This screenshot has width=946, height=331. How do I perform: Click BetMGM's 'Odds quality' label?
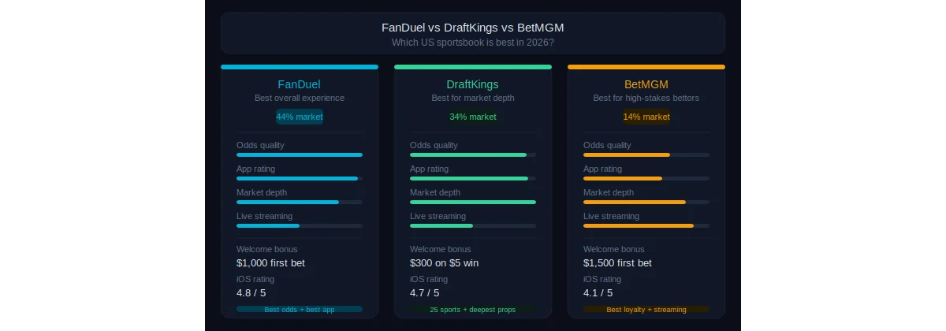coord(607,145)
